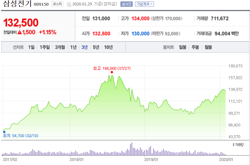The height and width of the screenshot is (165, 250).
Task: Click the +1.15% change value
Action: click(x=47, y=32)
